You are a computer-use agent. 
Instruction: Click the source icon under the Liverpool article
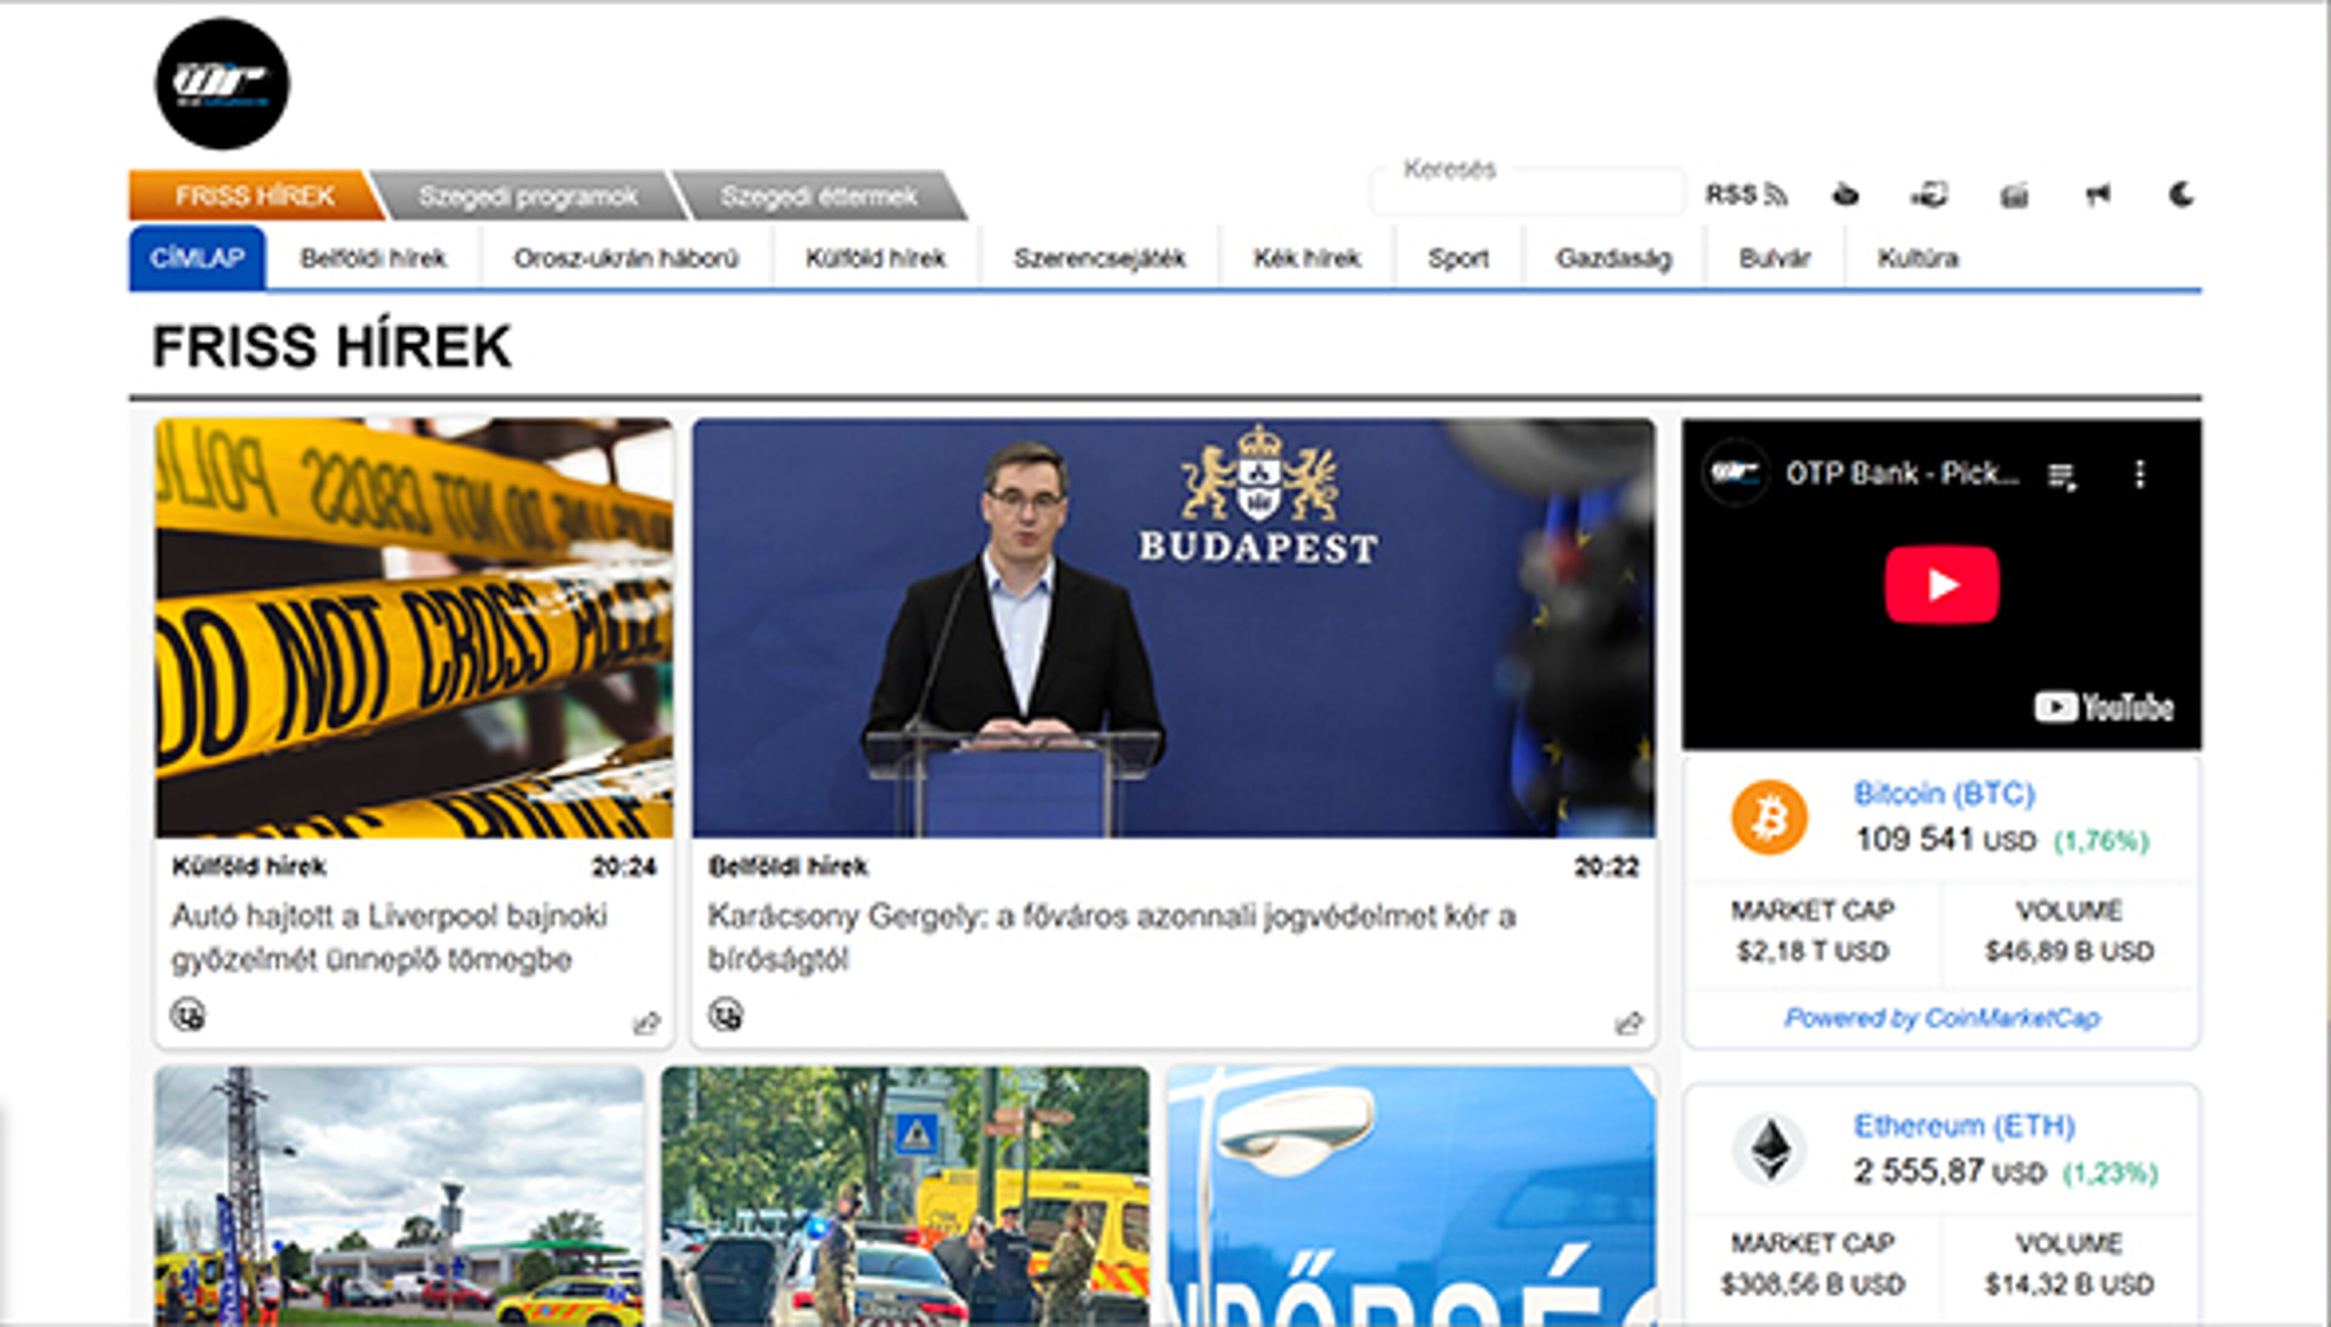[188, 1014]
